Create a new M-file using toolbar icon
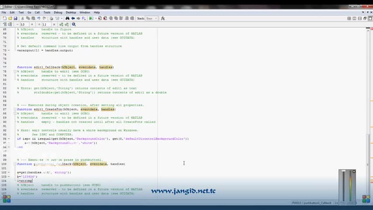The width and height of the screenshot is (373, 210). click(4, 18)
